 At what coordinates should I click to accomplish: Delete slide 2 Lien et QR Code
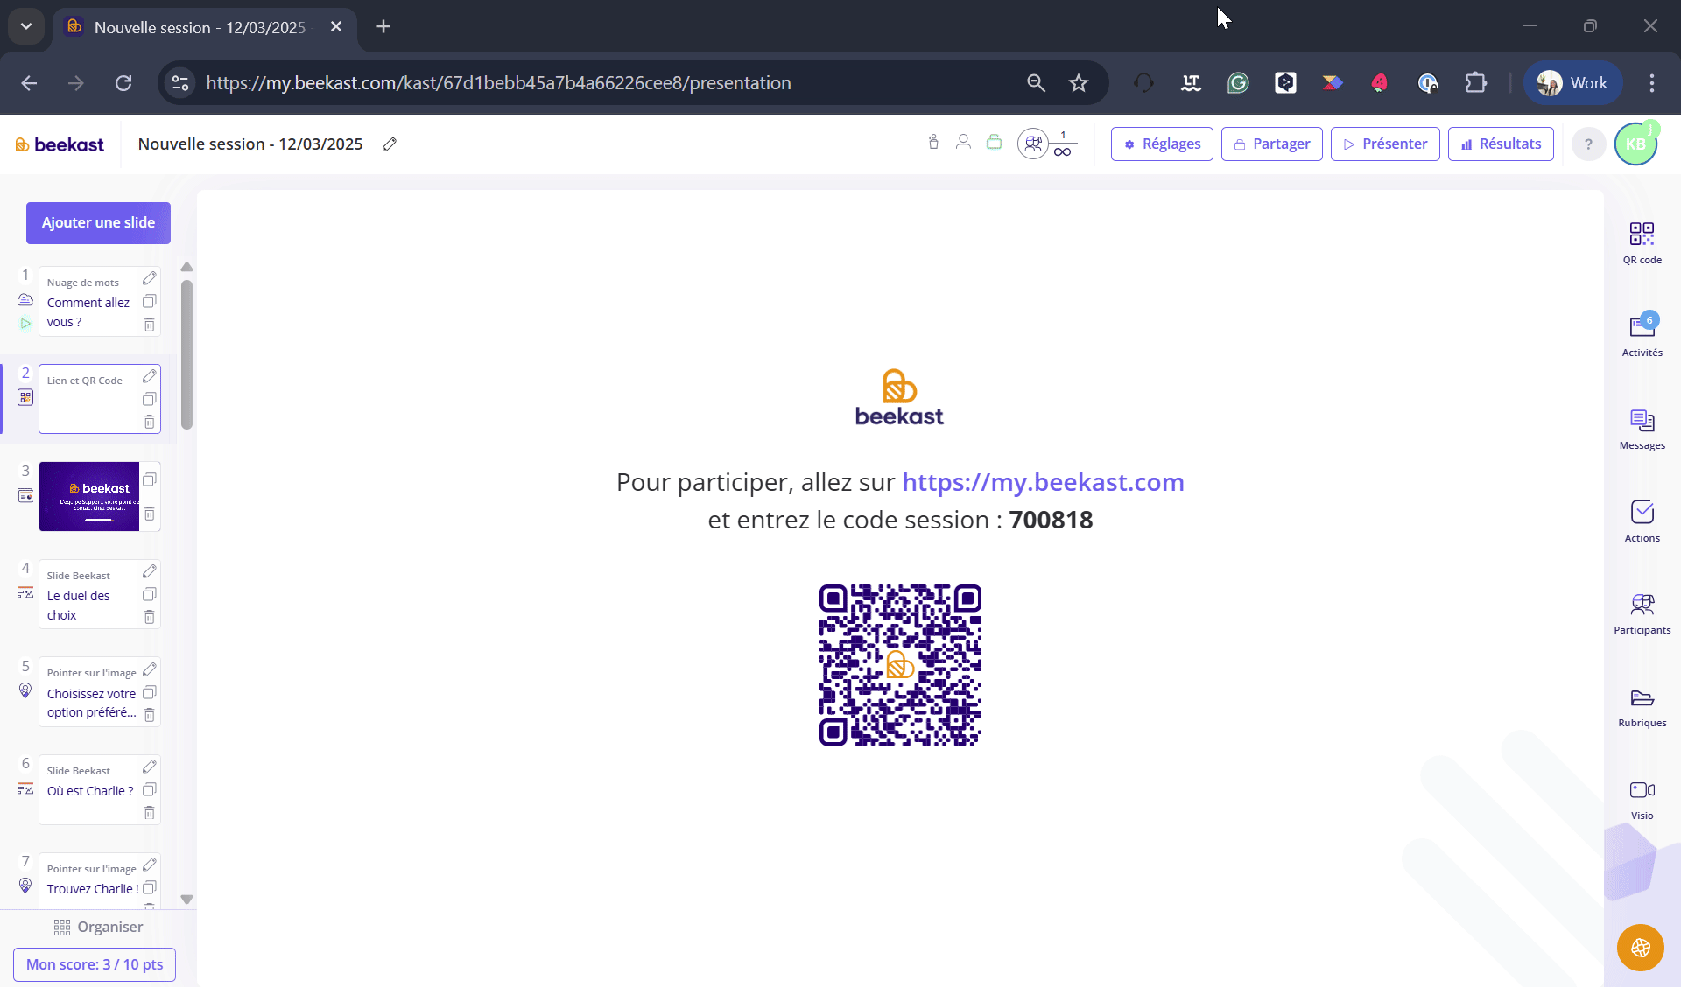click(x=150, y=423)
